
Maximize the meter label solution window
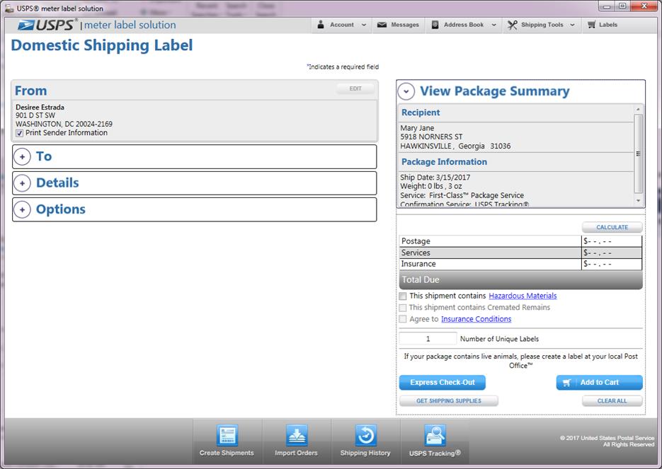[623, 6]
